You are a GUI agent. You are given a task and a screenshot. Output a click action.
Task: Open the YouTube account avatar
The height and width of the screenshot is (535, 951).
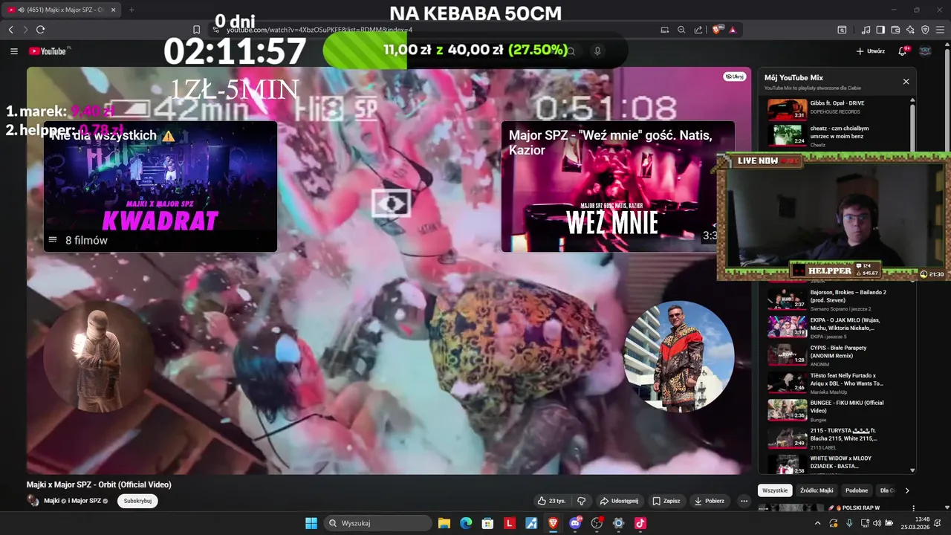pyautogui.click(x=925, y=51)
